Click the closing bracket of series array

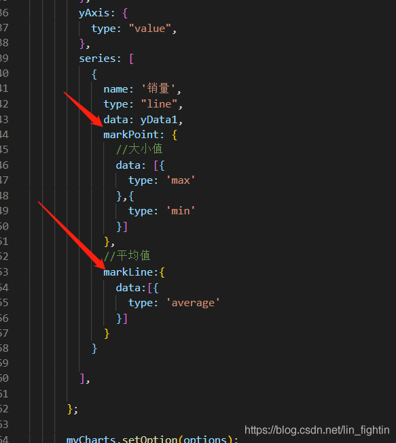point(82,378)
